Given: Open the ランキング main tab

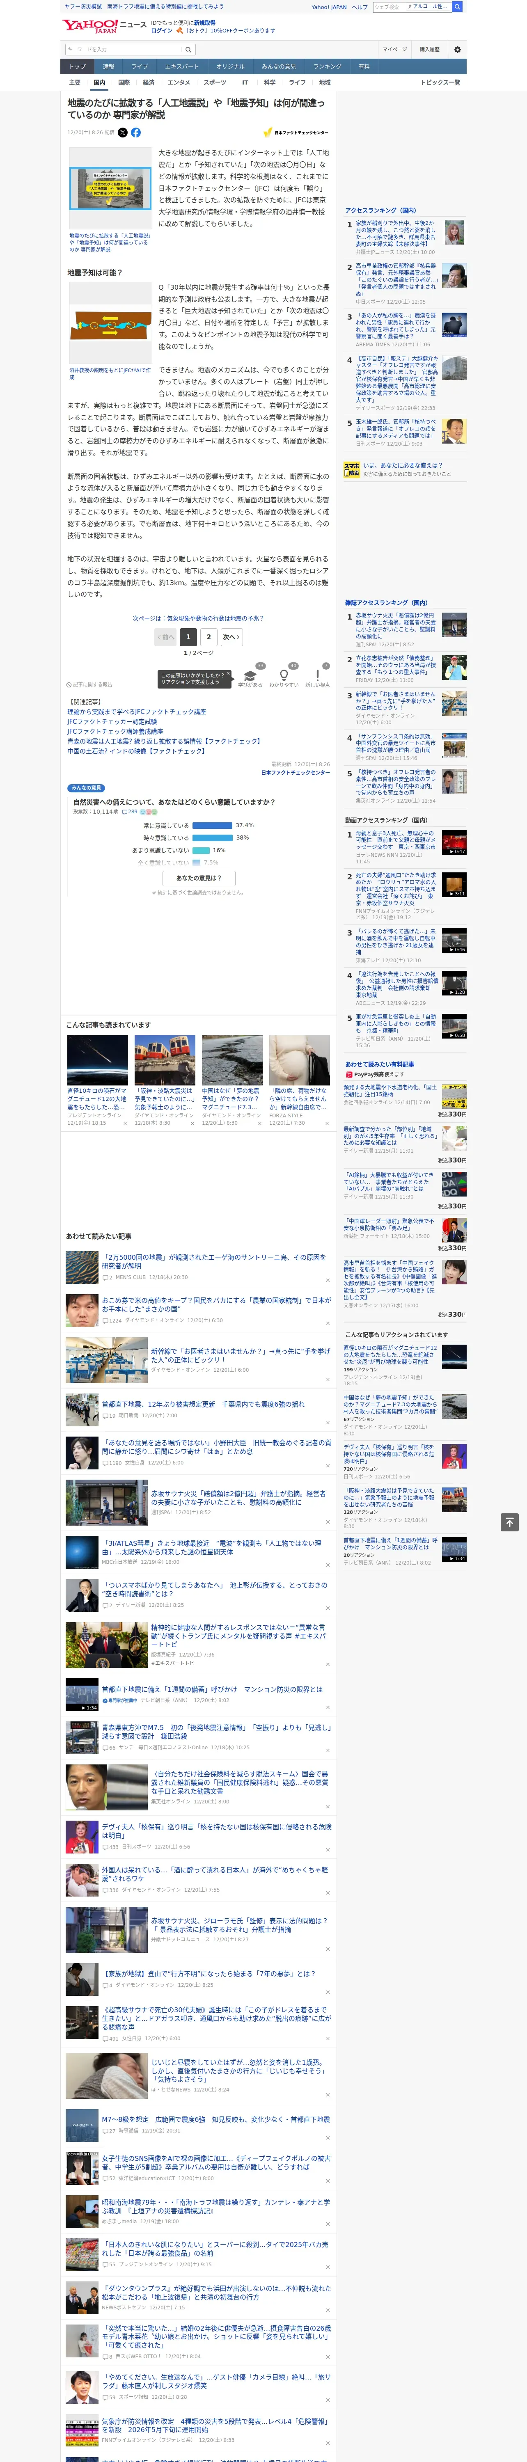Looking at the screenshot, I should (x=327, y=67).
